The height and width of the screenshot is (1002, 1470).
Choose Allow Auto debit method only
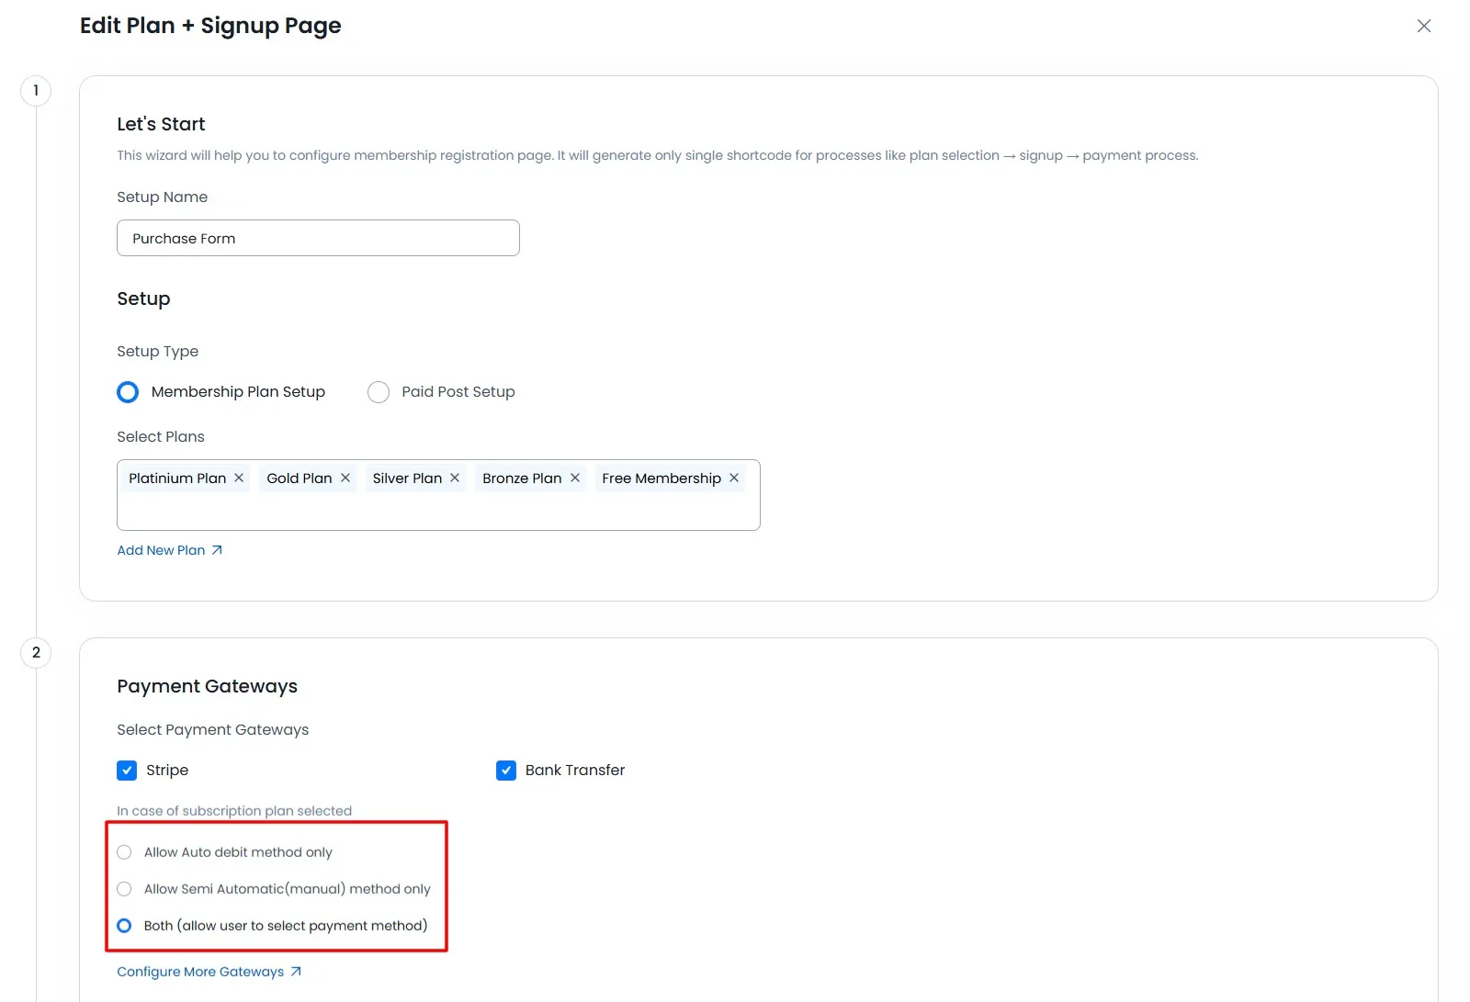(124, 851)
